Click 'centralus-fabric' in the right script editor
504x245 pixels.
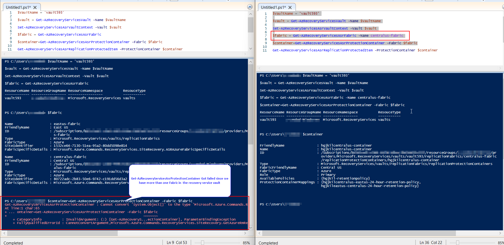point(387,36)
